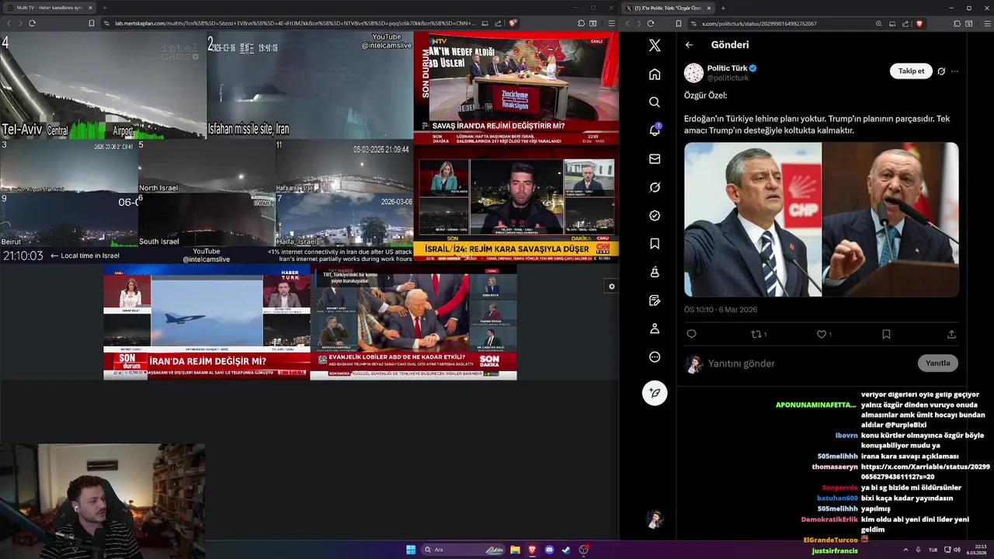
Task: Open profile icon in X sidebar
Action: coord(655,328)
